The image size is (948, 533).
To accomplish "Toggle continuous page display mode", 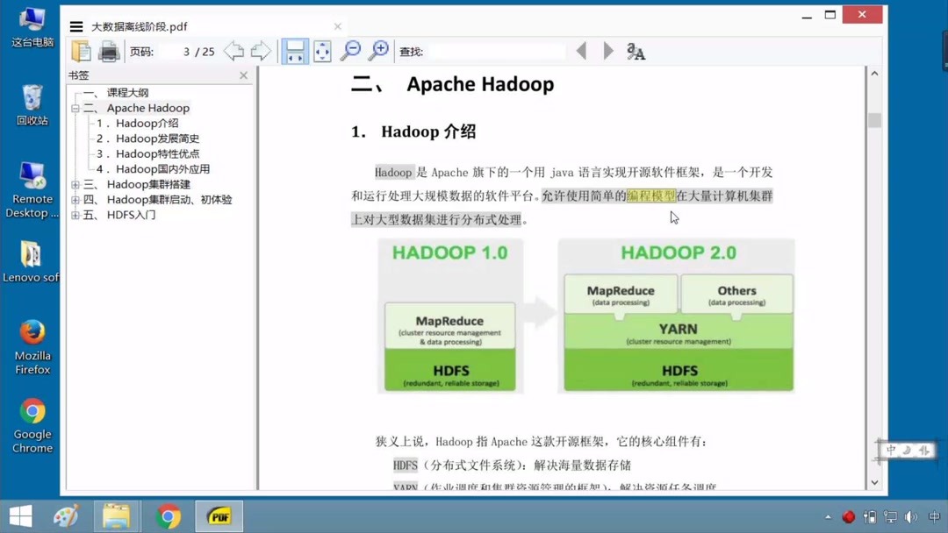I will 298,51.
